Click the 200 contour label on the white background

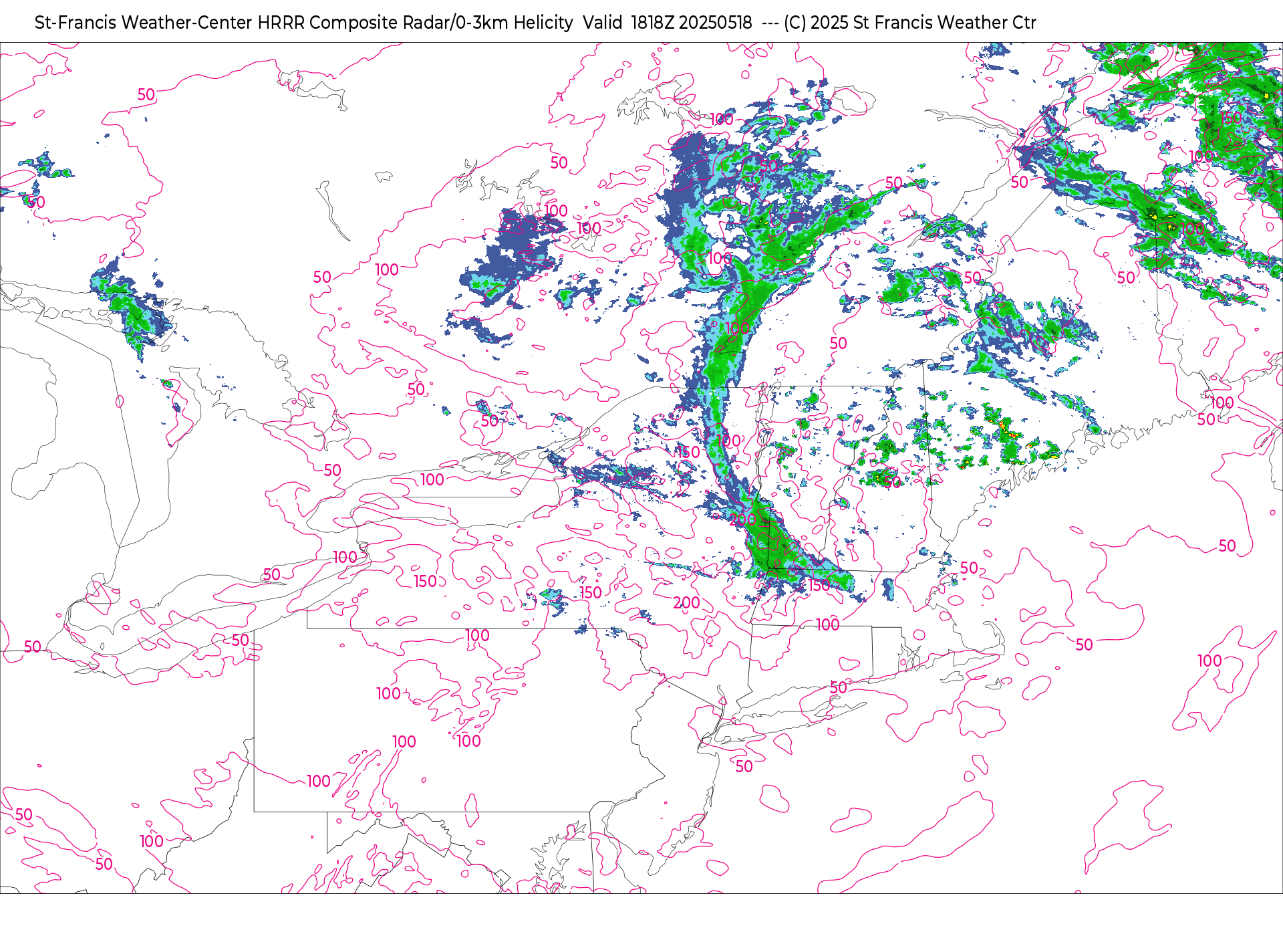[686, 602]
